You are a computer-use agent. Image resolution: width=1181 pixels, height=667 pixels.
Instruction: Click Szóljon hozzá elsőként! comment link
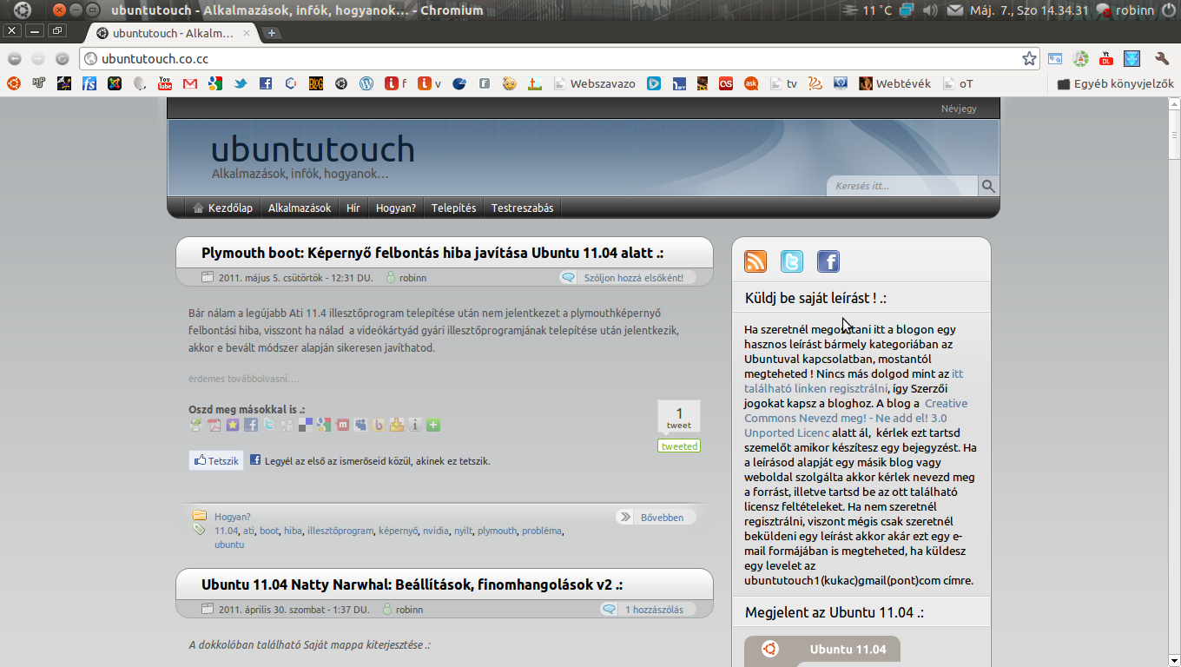click(627, 278)
